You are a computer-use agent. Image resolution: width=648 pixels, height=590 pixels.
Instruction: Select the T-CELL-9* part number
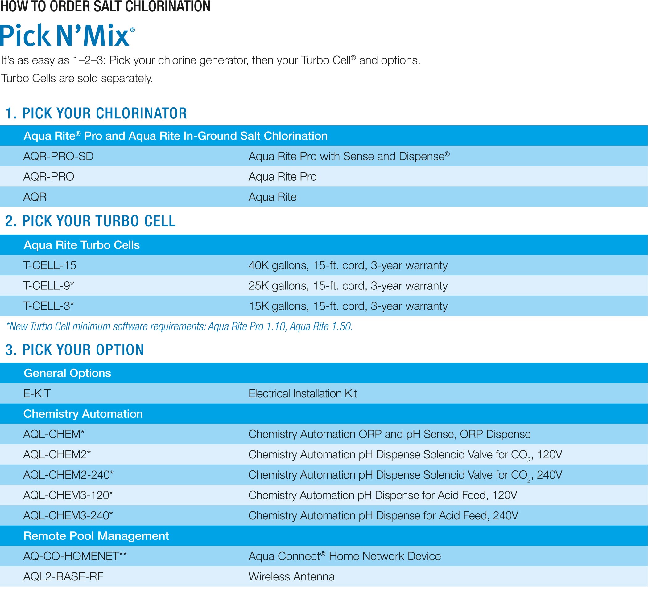pyautogui.click(x=48, y=286)
